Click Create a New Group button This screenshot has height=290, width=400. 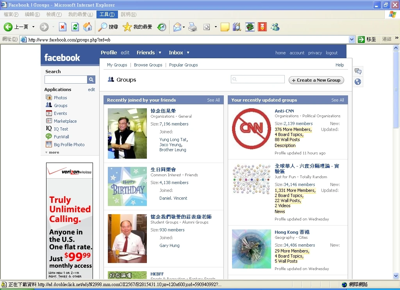click(316, 80)
